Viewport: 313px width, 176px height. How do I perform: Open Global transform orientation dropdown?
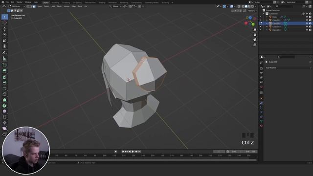tap(115, 6)
